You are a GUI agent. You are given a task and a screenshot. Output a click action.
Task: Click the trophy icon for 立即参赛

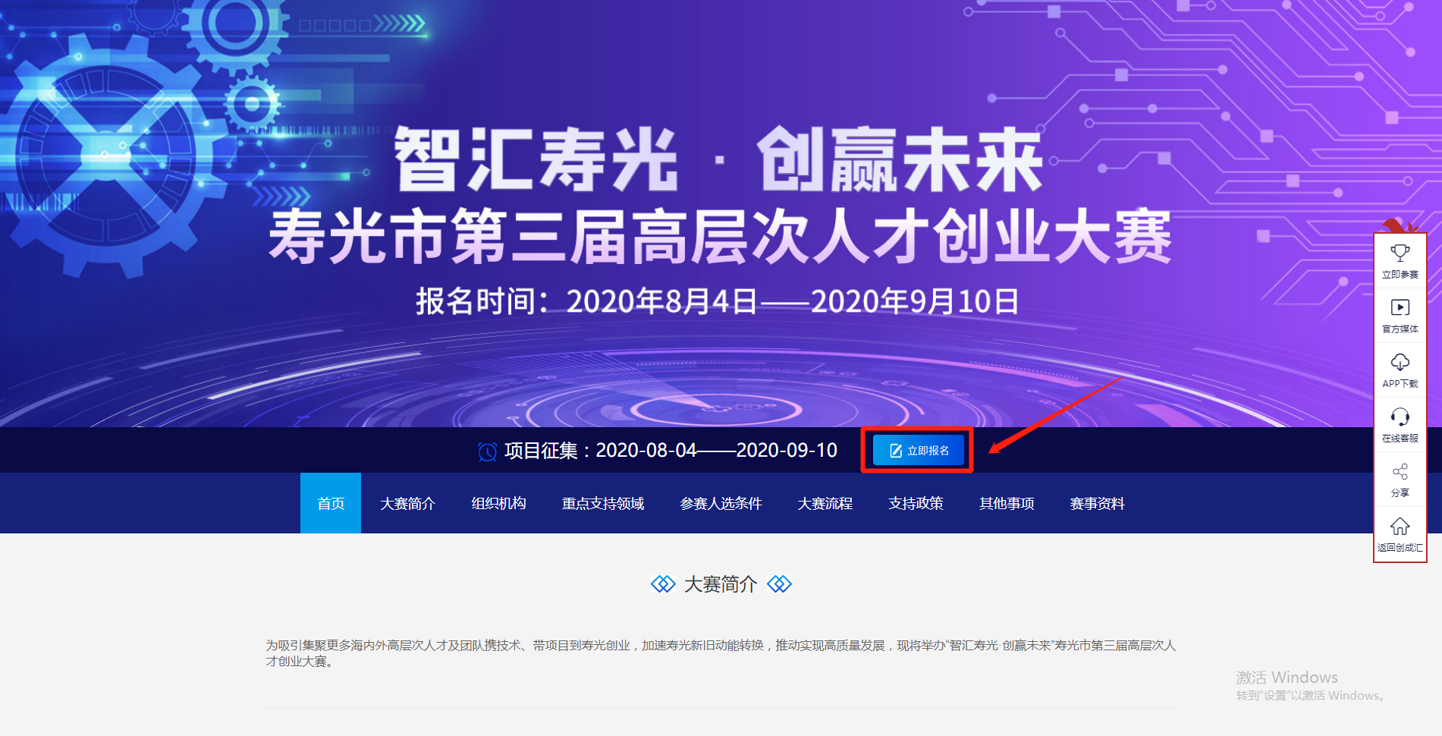click(1400, 253)
